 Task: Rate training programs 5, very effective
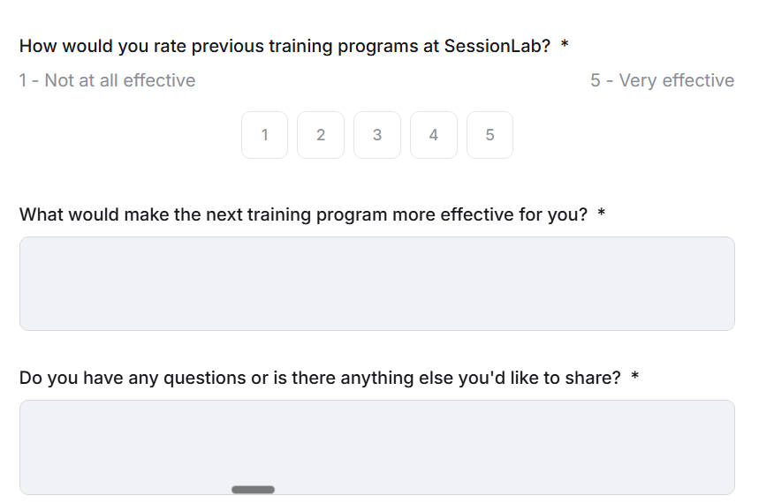pyautogui.click(x=489, y=135)
